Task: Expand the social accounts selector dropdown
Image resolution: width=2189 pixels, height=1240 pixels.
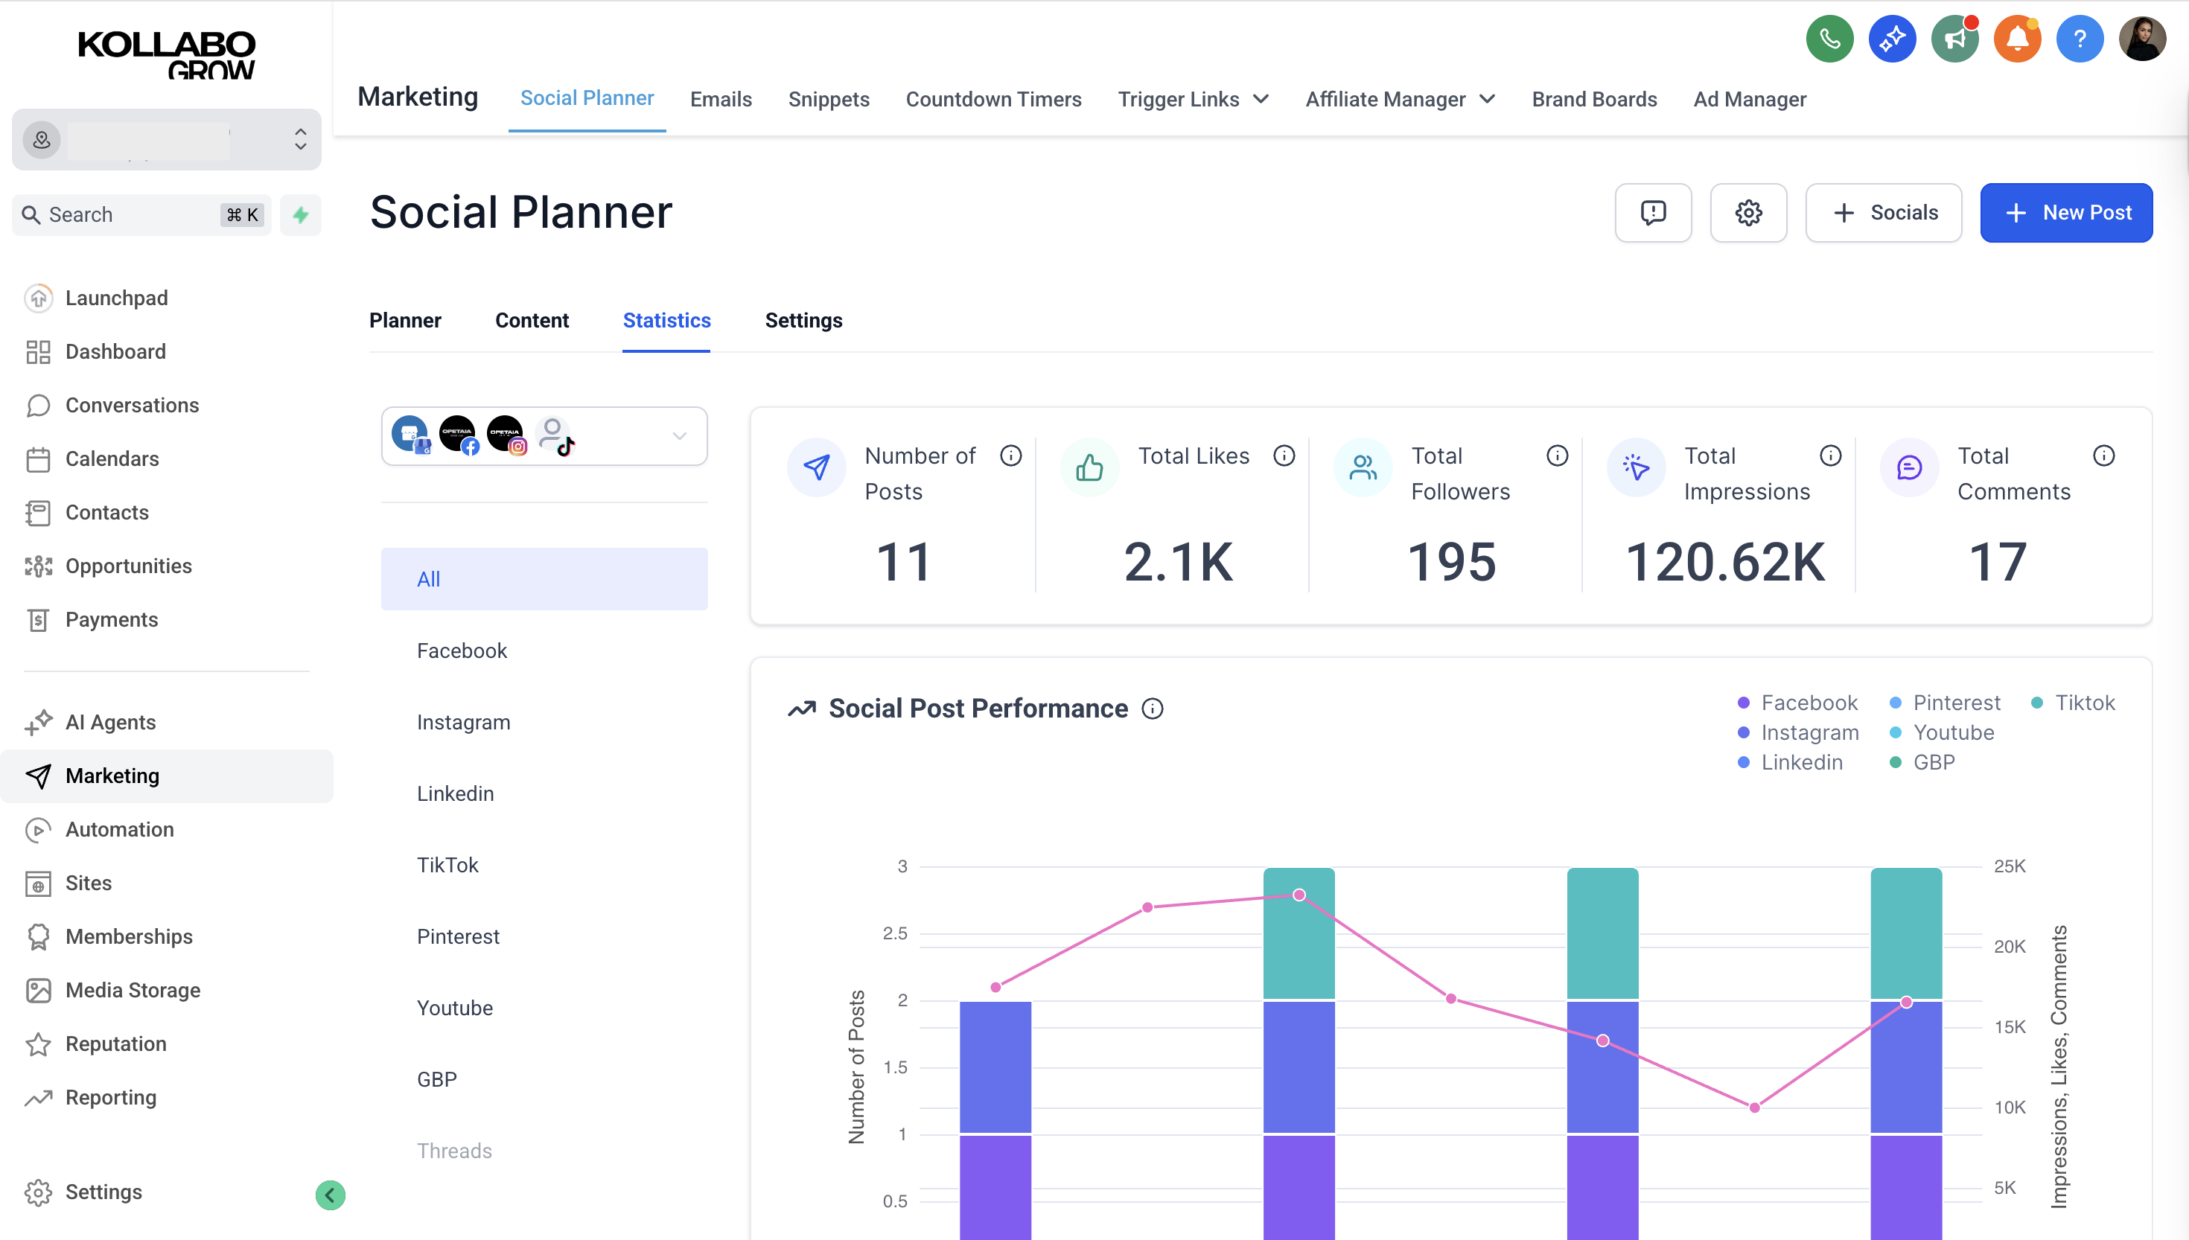Action: (x=679, y=436)
